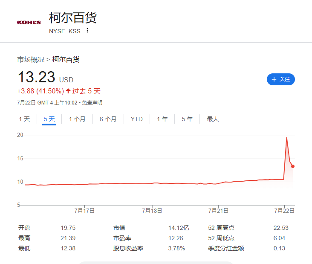Open the three-dot menu beside NYSE: KSS

(87, 30)
